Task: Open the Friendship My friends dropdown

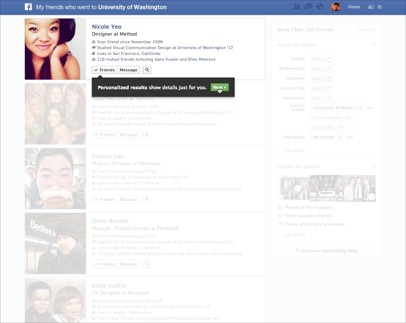Action: (x=327, y=137)
